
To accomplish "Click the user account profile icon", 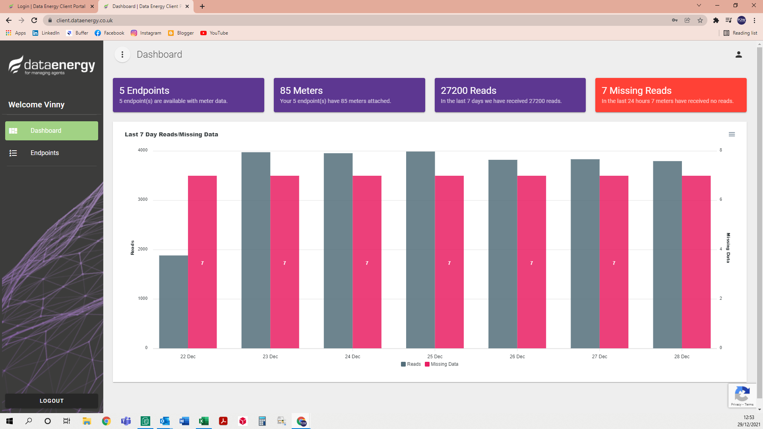I will (x=738, y=54).
